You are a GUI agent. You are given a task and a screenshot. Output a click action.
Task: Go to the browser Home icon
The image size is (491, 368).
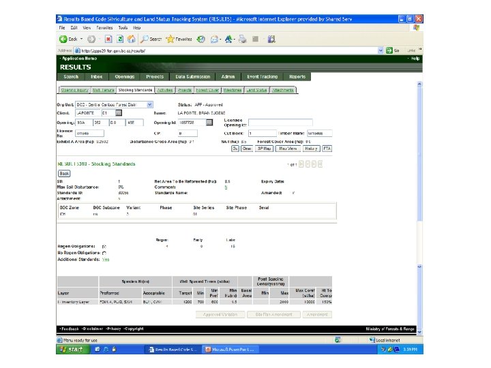pos(131,39)
